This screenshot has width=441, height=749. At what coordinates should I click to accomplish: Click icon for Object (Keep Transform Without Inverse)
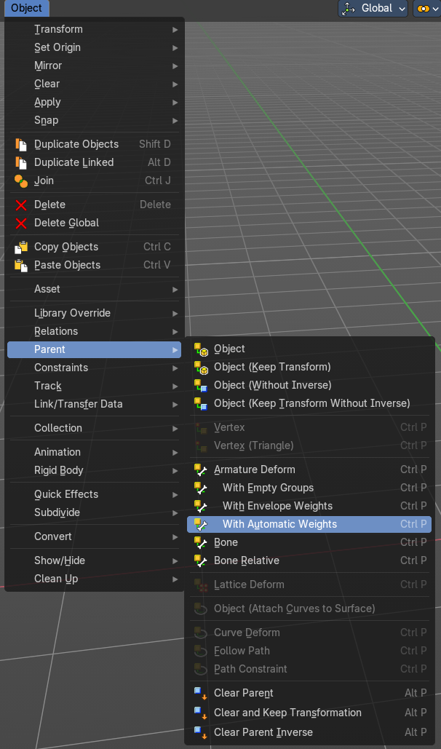tap(201, 404)
